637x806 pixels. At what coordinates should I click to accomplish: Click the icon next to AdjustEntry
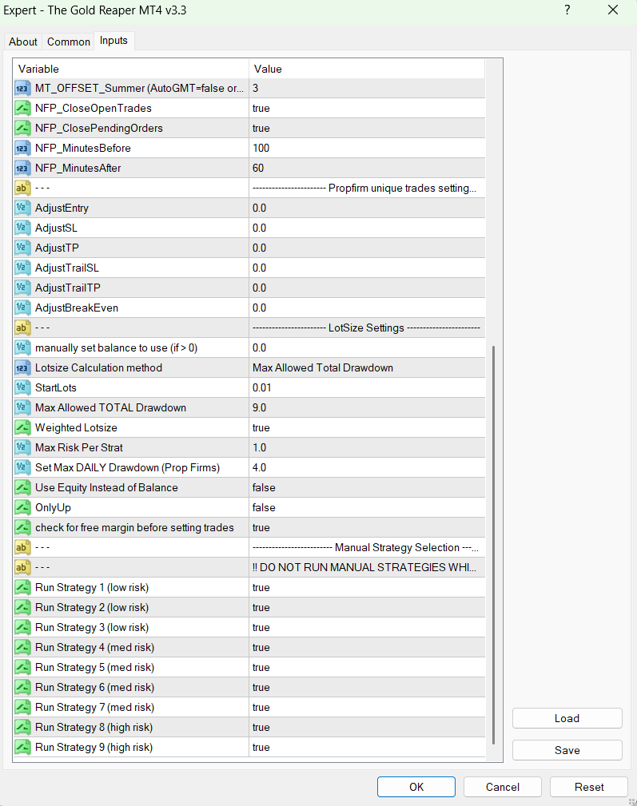pos(22,208)
